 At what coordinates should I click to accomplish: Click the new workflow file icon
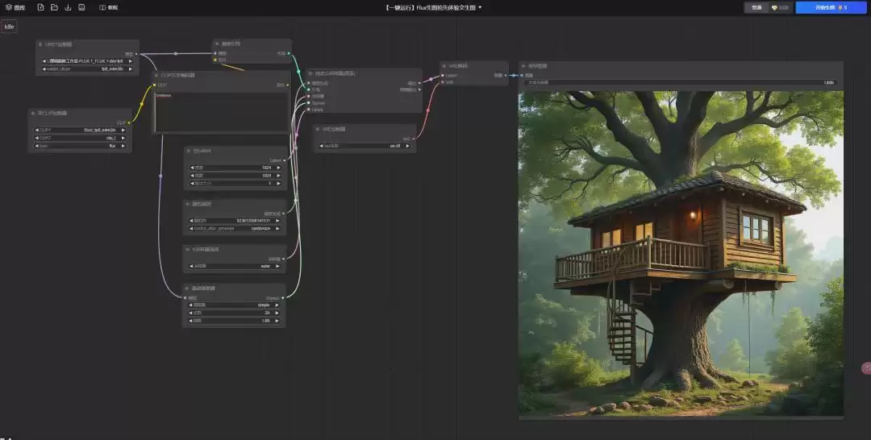[x=40, y=7]
